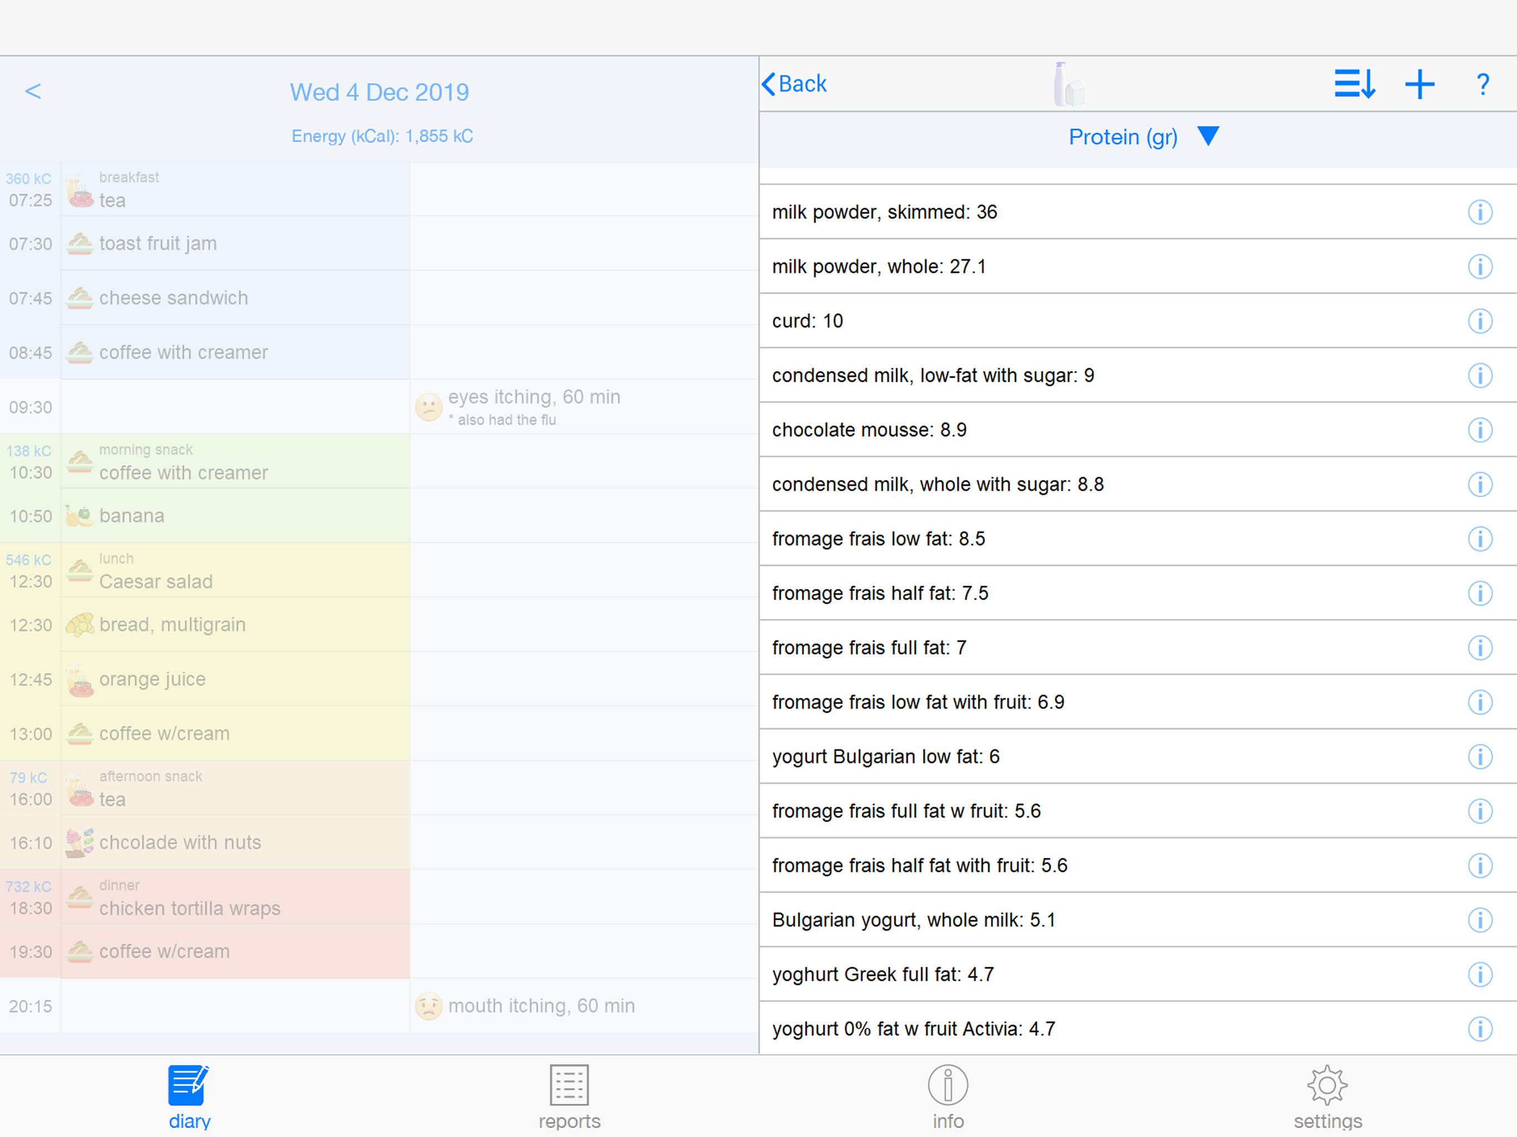Open the mouth itching symptom entry
The height and width of the screenshot is (1137, 1517).
click(584, 1006)
